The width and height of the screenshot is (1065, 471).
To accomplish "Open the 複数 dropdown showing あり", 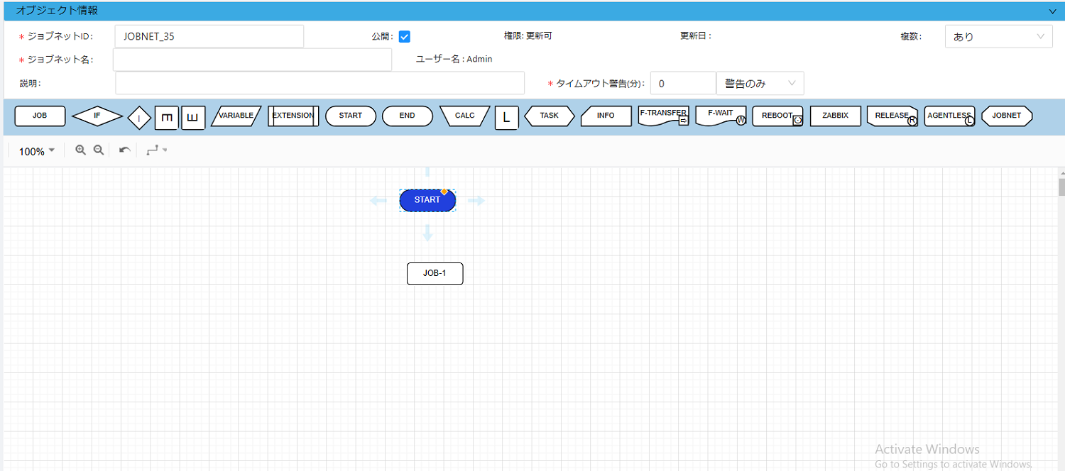I will pyautogui.click(x=998, y=36).
